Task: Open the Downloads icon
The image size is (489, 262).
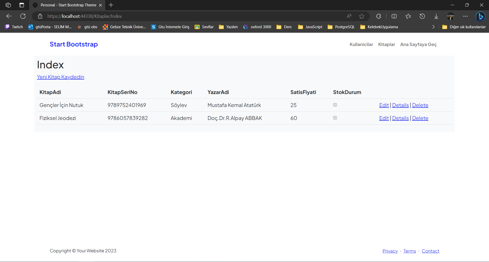Action: [x=436, y=16]
